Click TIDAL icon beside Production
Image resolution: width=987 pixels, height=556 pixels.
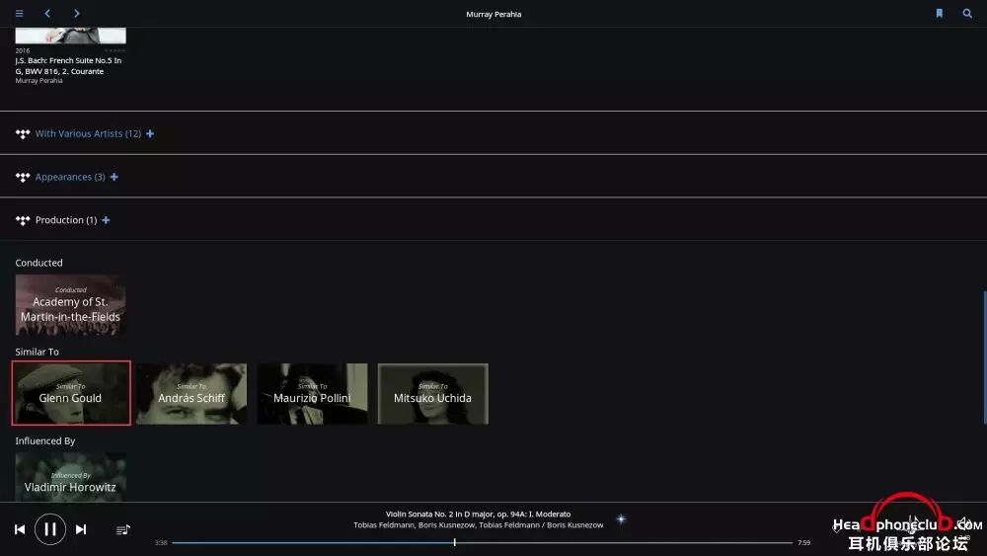23,220
